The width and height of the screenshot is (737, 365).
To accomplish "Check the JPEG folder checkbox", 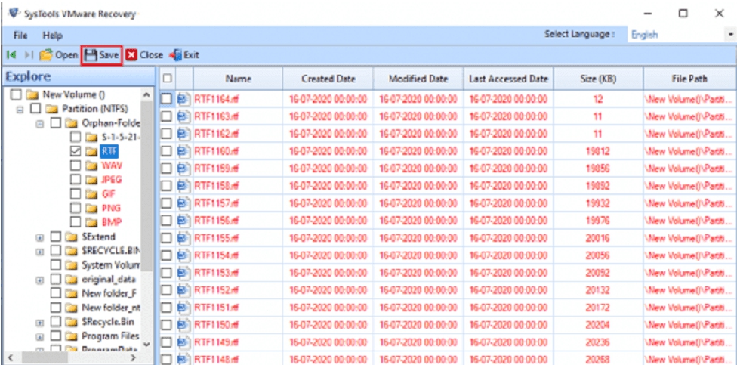I will [76, 179].
